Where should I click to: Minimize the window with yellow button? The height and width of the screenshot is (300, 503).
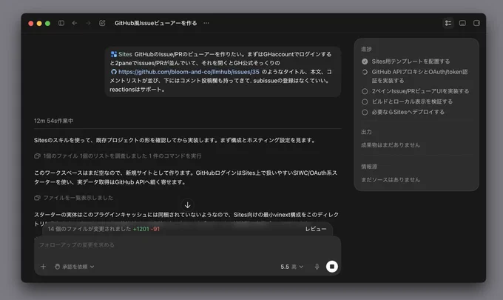[39, 24]
